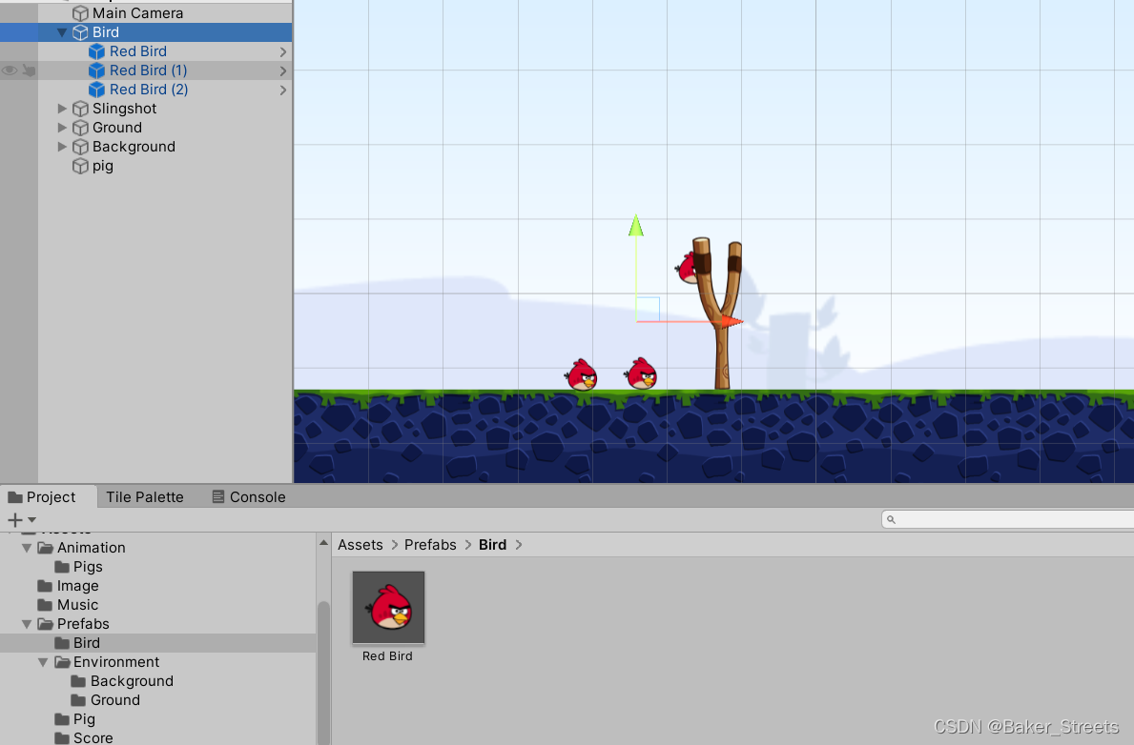1134x745 pixels.
Task: Select the Main Camera label in Hierarchy
Action: pyautogui.click(x=137, y=13)
